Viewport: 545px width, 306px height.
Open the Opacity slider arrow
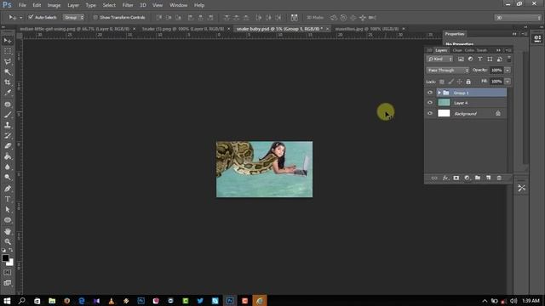(508, 71)
